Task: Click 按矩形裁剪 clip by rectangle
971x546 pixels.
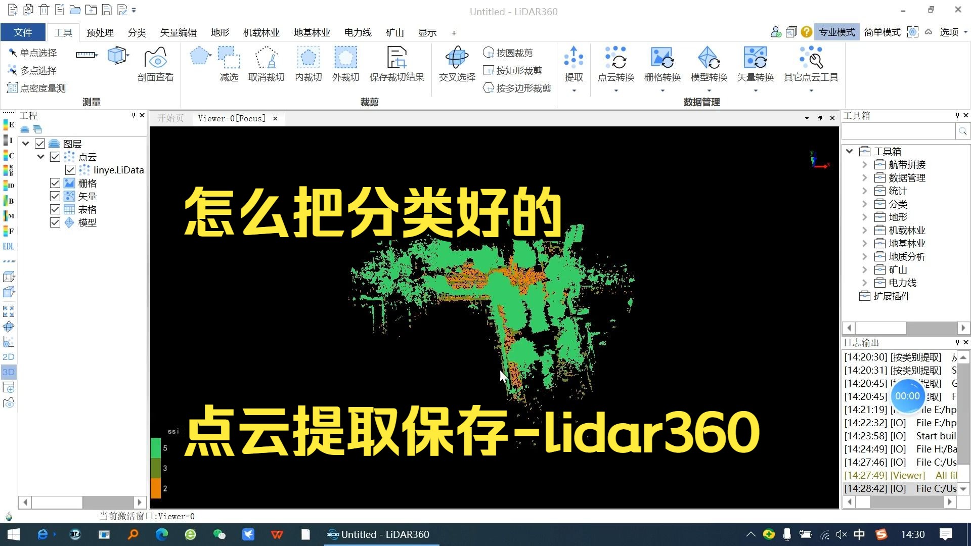Action: point(512,70)
